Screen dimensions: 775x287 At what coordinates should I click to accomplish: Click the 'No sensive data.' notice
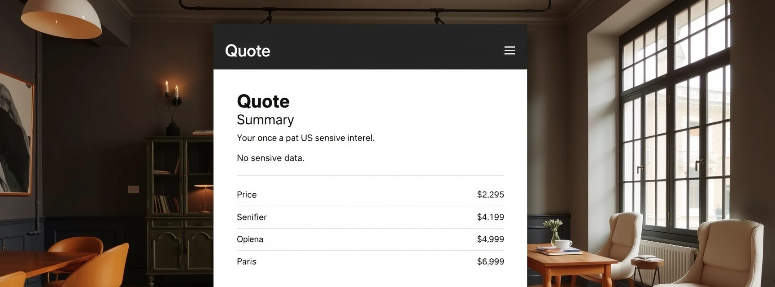tap(270, 158)
